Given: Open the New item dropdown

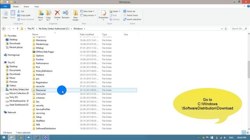Looking at the screenshot, I should tap(87, 11).
